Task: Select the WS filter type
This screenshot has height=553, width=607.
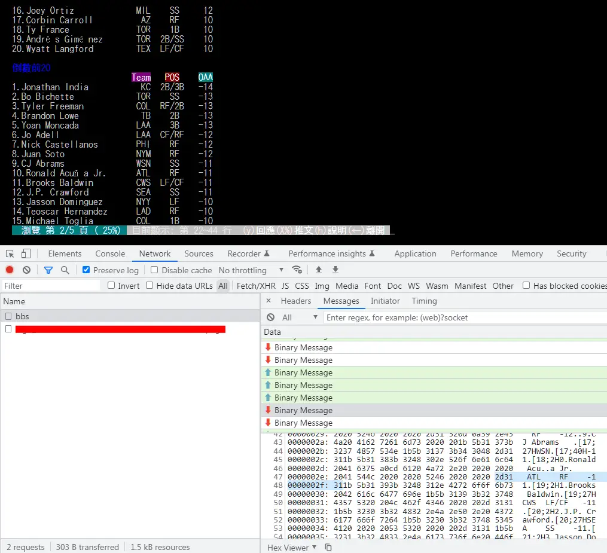Action: click(414, 286)
